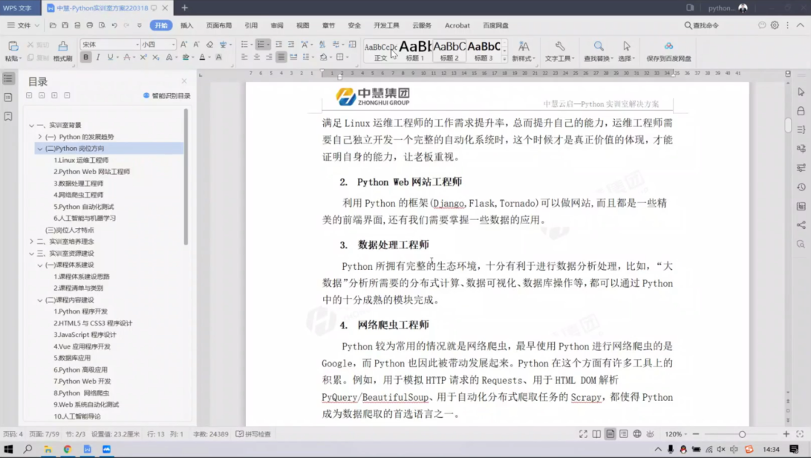Toggle eye protection mode in status bar
This screenshot has height=458, width=811.
[650, 433]
